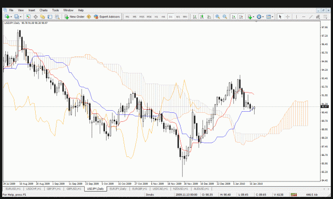This screenshot has width=333, height=199.
Task: Show the Market Watch window
Action: coord(28,16)
